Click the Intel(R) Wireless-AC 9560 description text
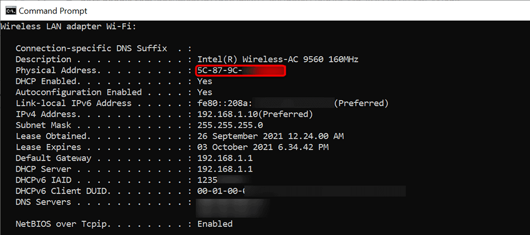530x235 pixels. click(278, 60)
